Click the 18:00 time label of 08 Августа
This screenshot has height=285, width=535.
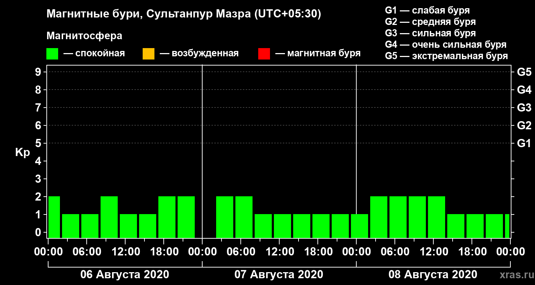[472, 252]
